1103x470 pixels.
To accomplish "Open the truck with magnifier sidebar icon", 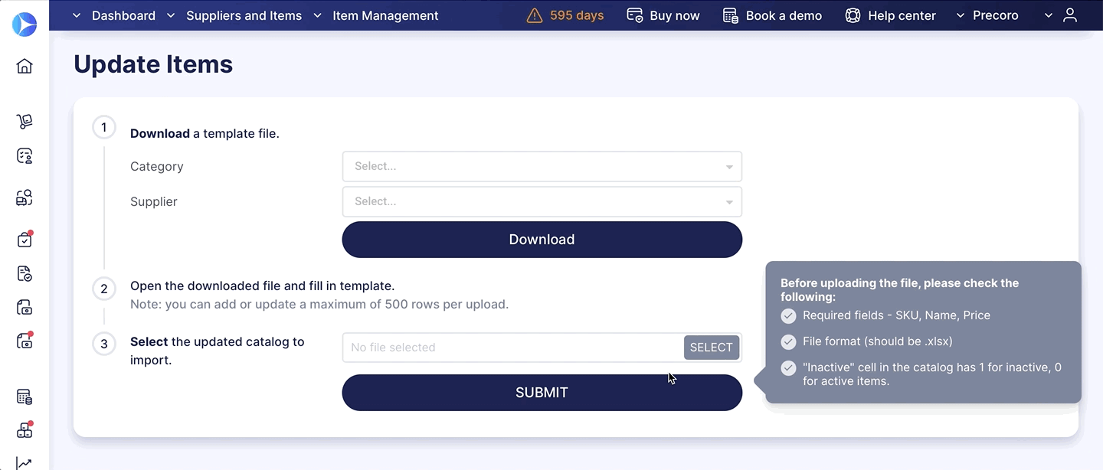I will coord(25,198).
